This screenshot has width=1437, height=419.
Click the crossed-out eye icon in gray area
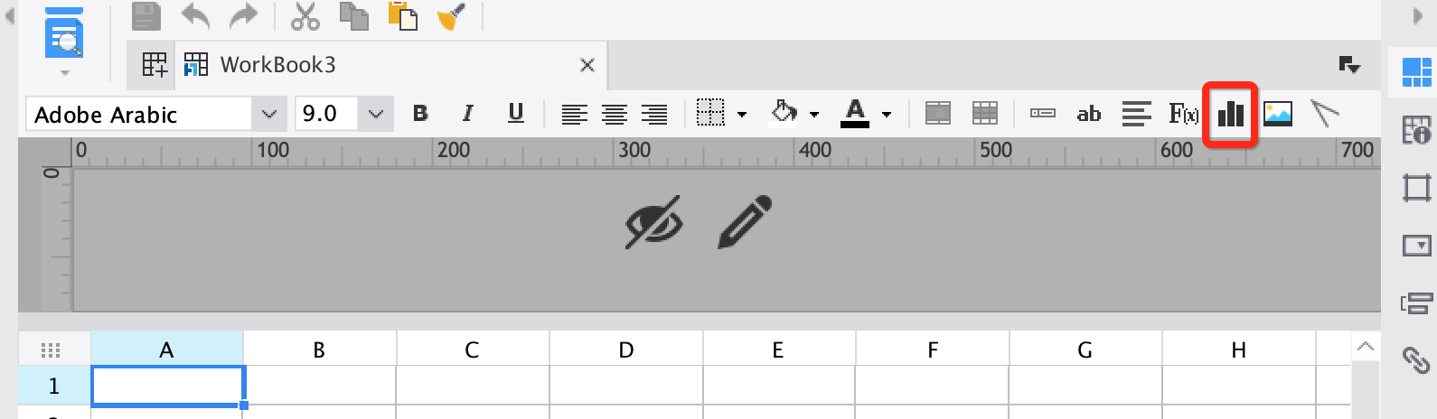pos(653,221)
